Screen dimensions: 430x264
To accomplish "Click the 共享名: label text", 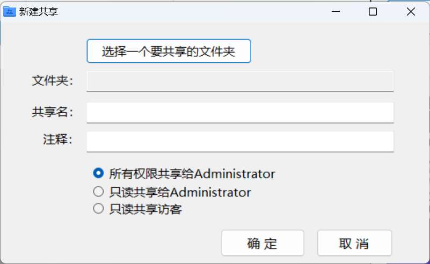I will coord(53,112).
